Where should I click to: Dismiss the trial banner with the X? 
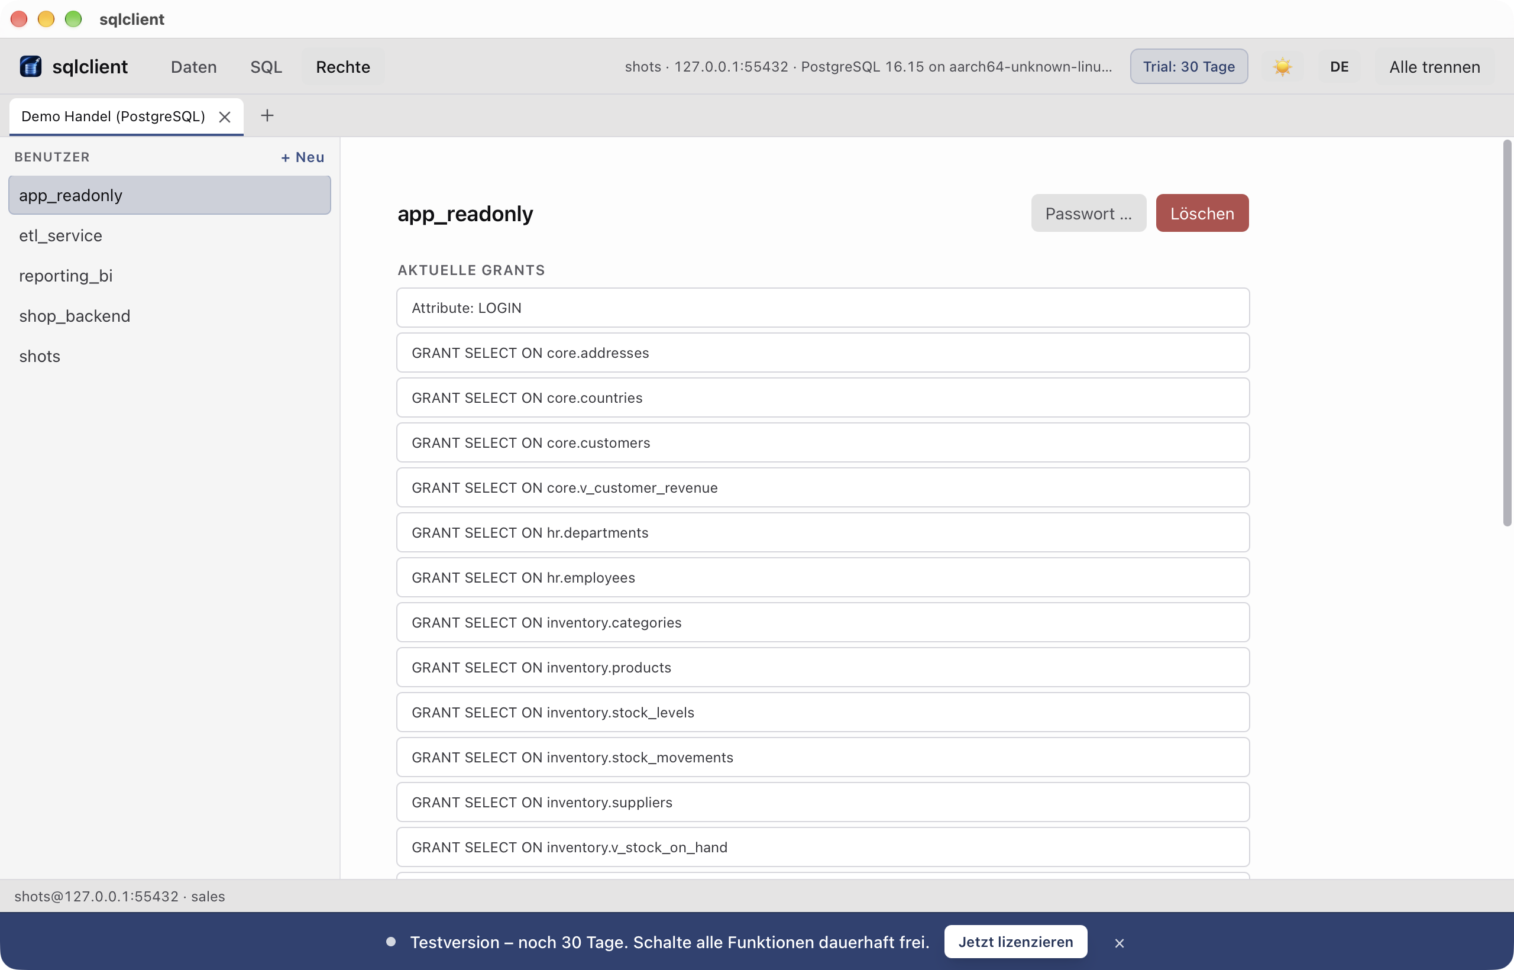point(1119,943)
